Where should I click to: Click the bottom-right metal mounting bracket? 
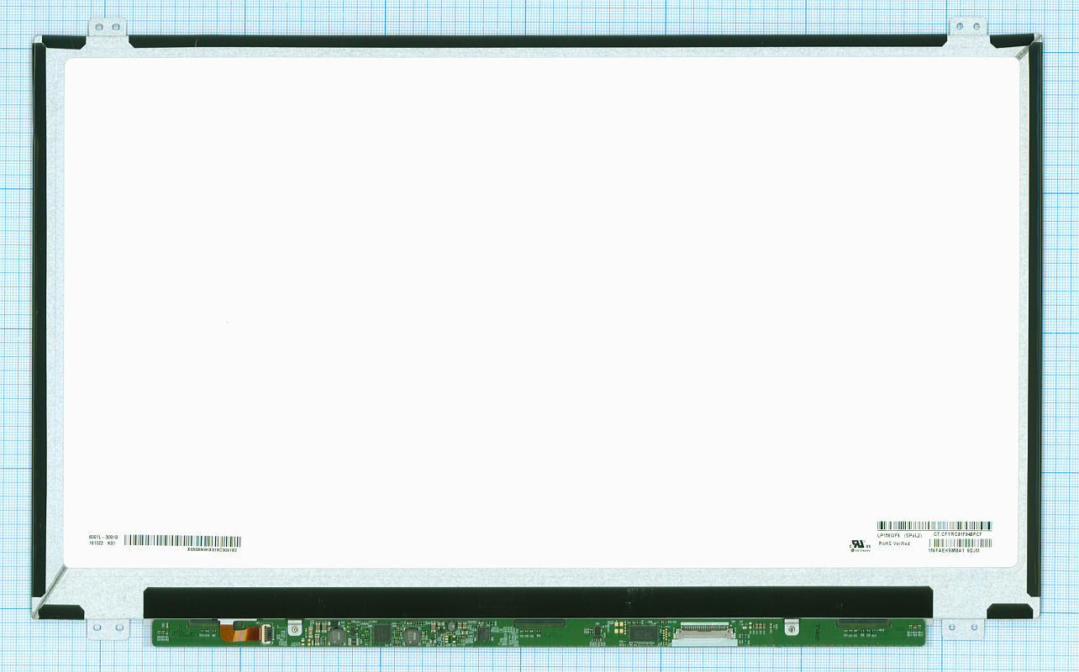[962, 629]
